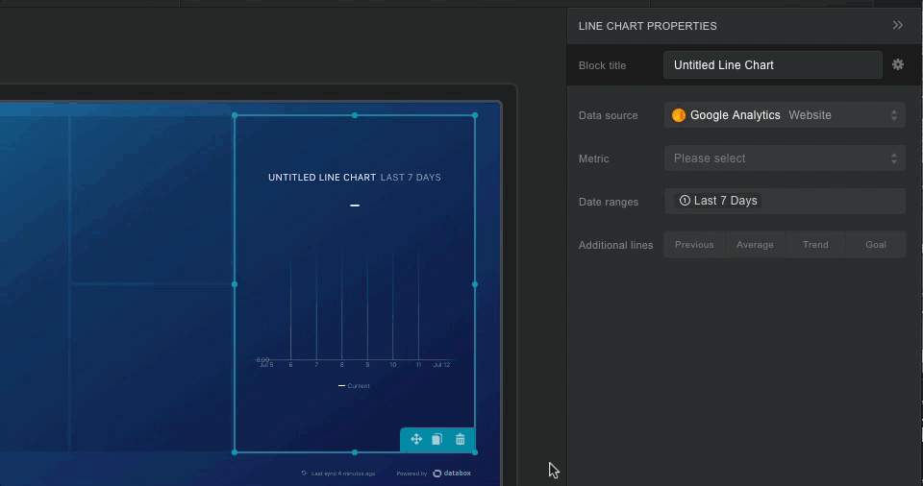This screenshot has height=486, width=923.
Task: Click the last sync refresh icon
Action: click(305, 474)
